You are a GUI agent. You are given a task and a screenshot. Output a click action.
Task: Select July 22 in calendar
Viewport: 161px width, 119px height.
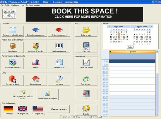pyautogui.click(x=116, y=39)
